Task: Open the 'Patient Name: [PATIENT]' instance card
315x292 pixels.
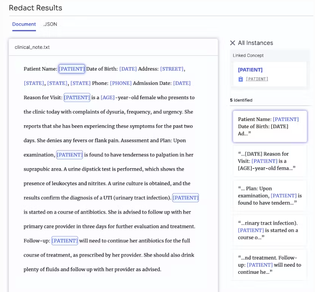Action: coord(270,126)
